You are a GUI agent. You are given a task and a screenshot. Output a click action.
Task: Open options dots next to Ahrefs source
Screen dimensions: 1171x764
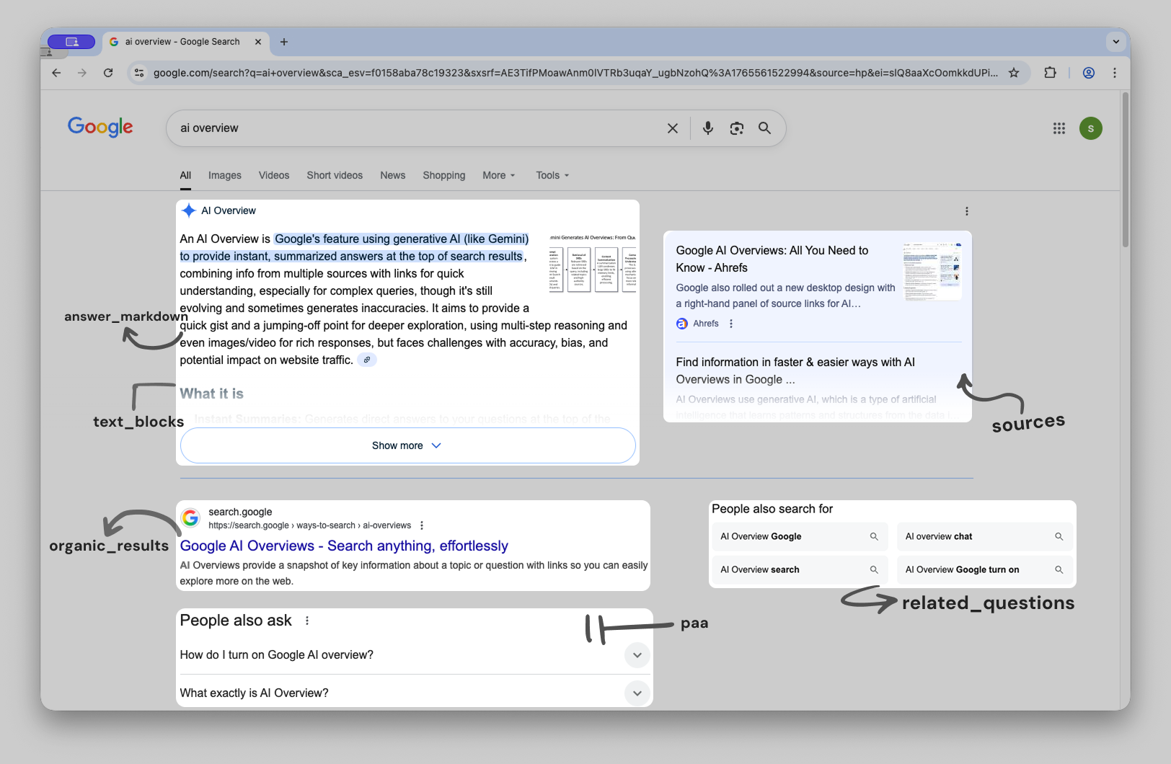tap(731, 324)
